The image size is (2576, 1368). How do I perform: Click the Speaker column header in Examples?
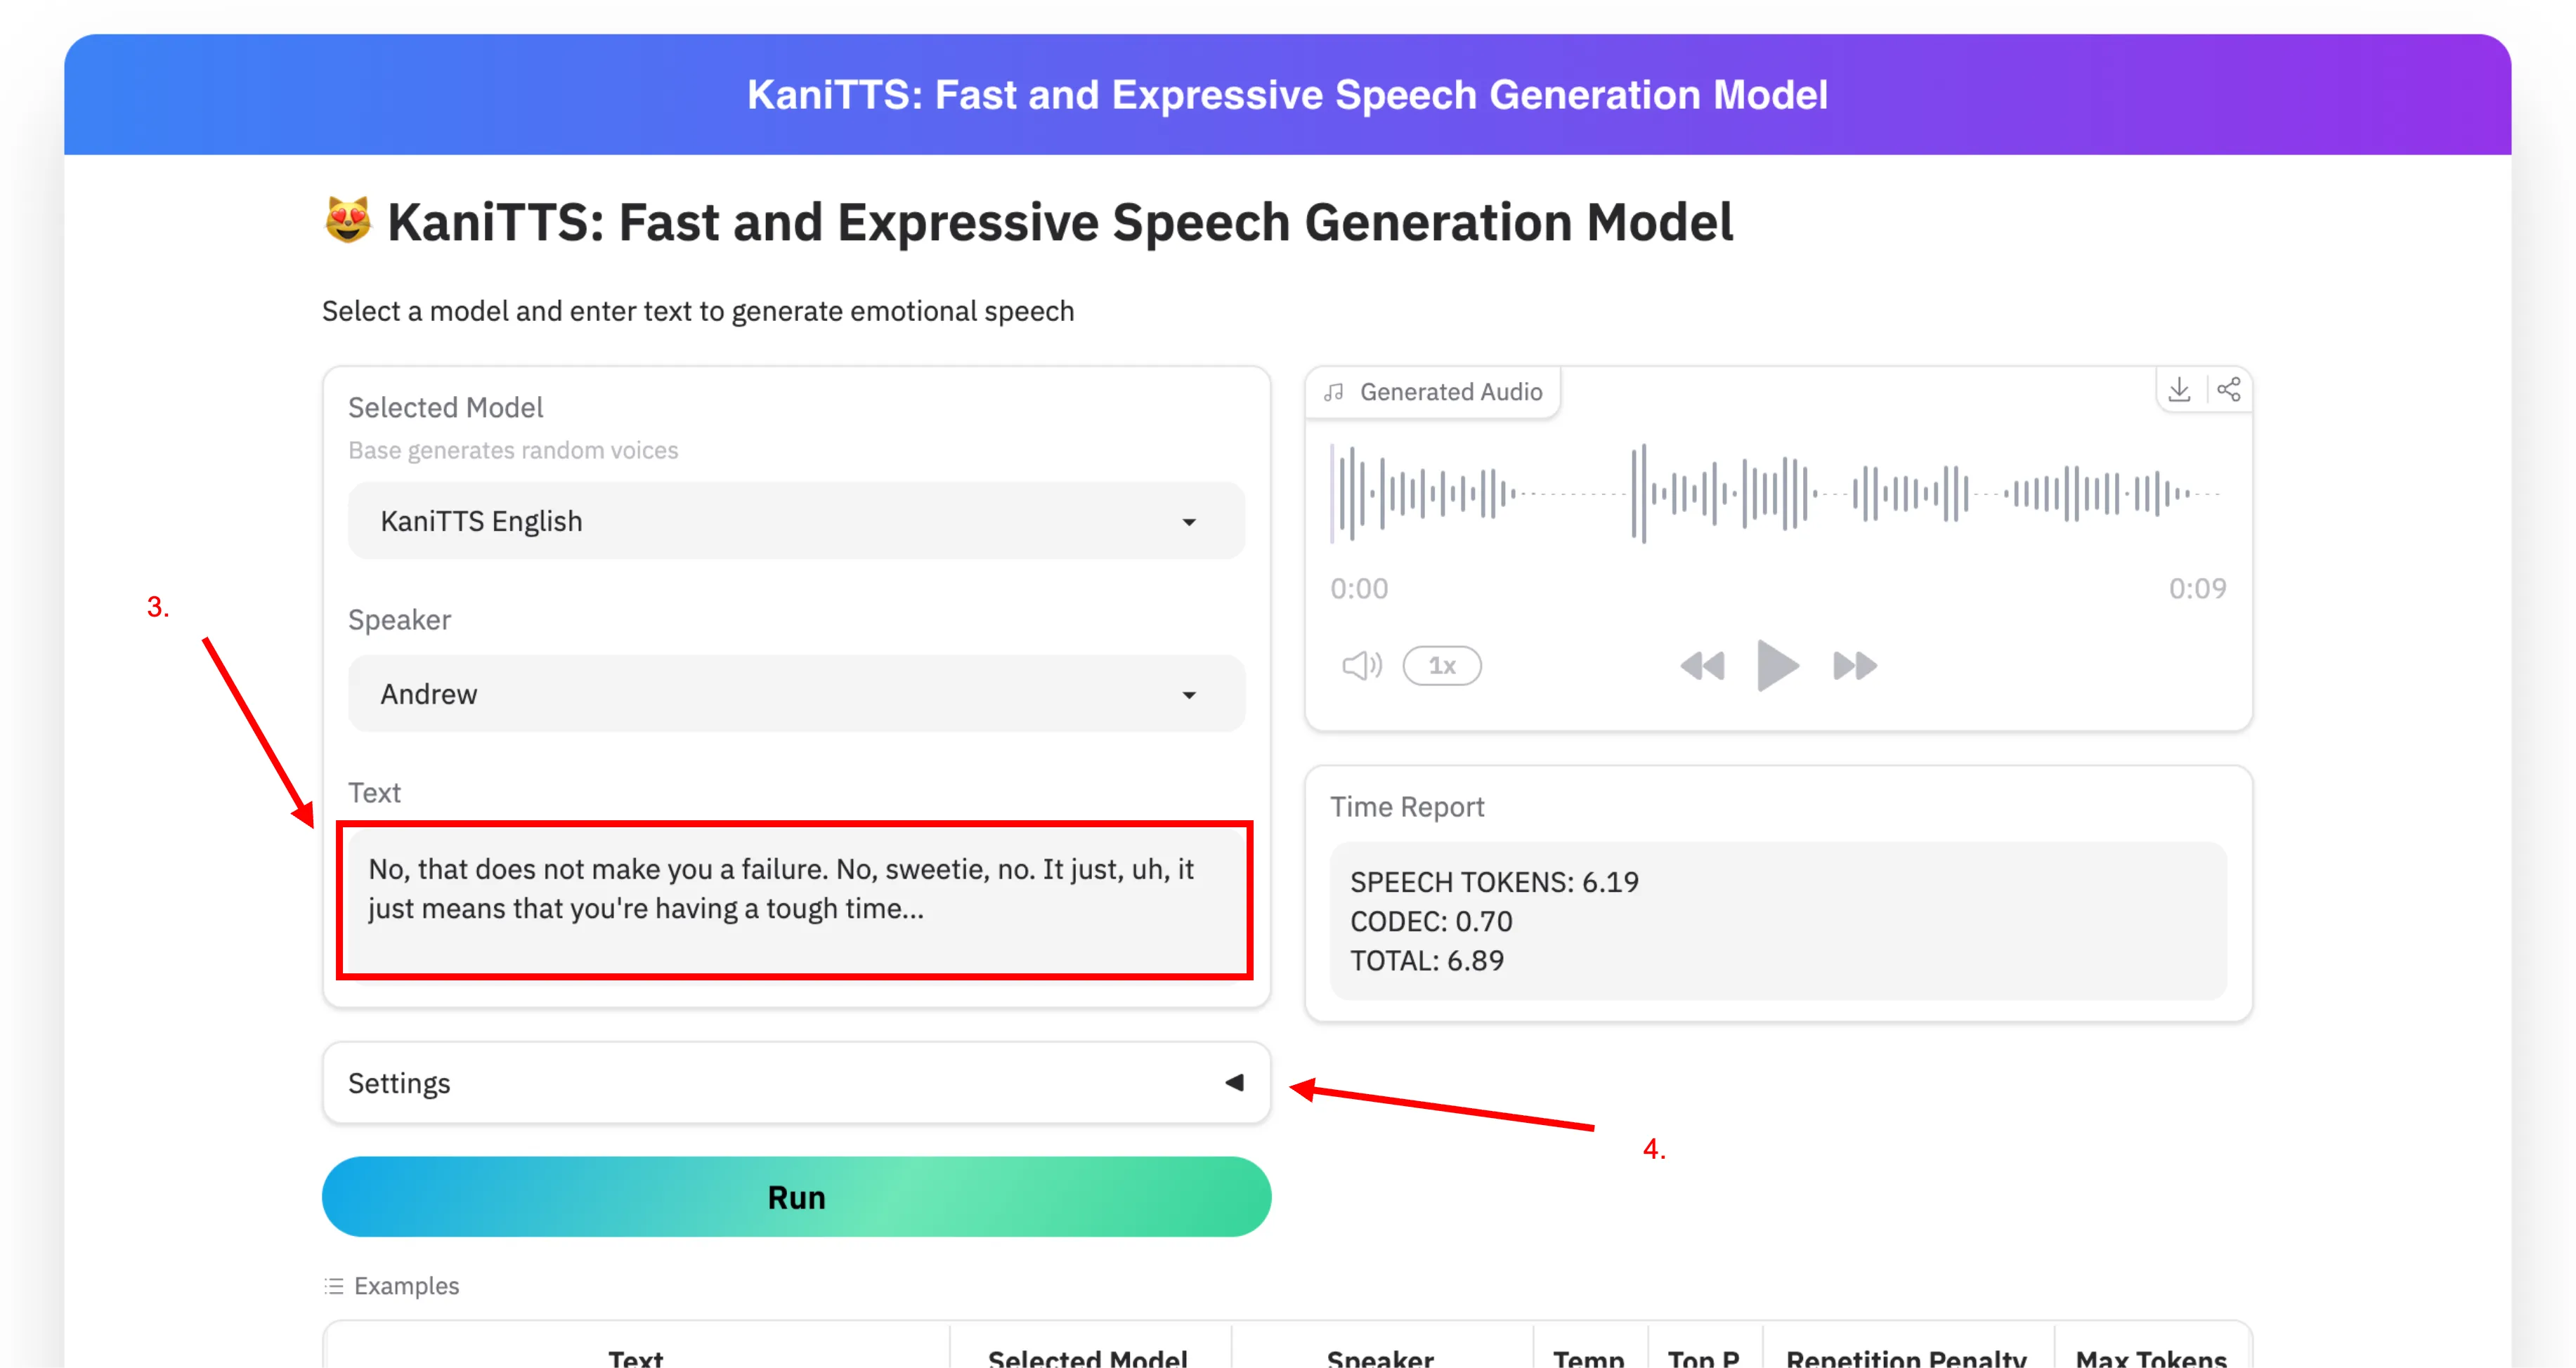point(1380,1357)
